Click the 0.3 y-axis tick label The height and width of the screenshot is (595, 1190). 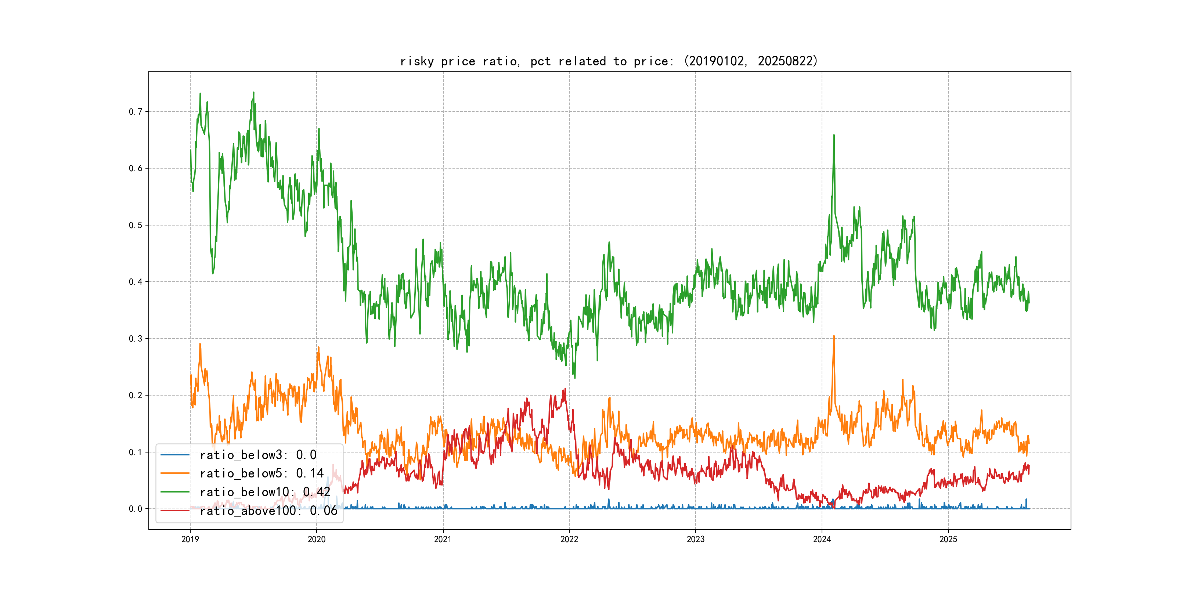coord(136,339)
